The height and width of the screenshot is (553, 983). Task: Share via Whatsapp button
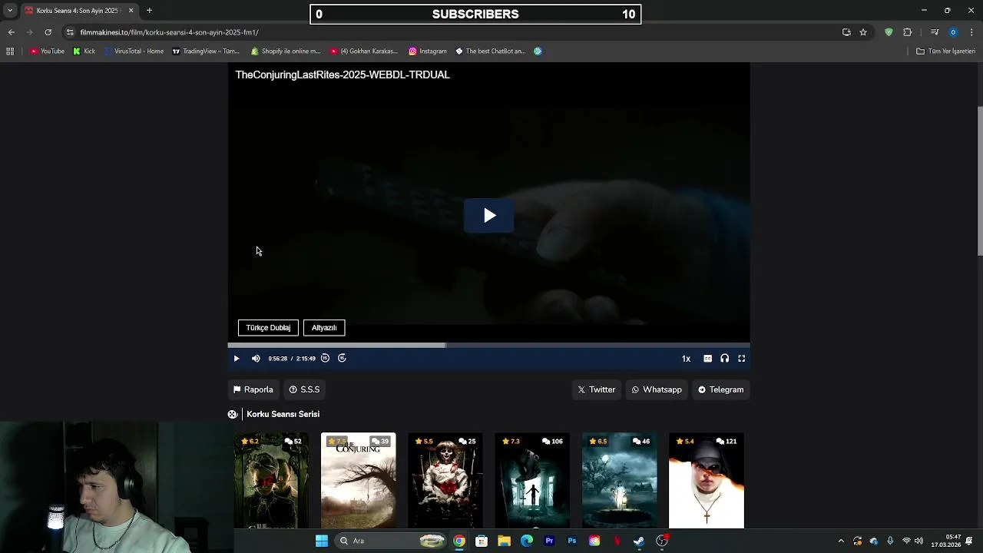click(657, 389)
